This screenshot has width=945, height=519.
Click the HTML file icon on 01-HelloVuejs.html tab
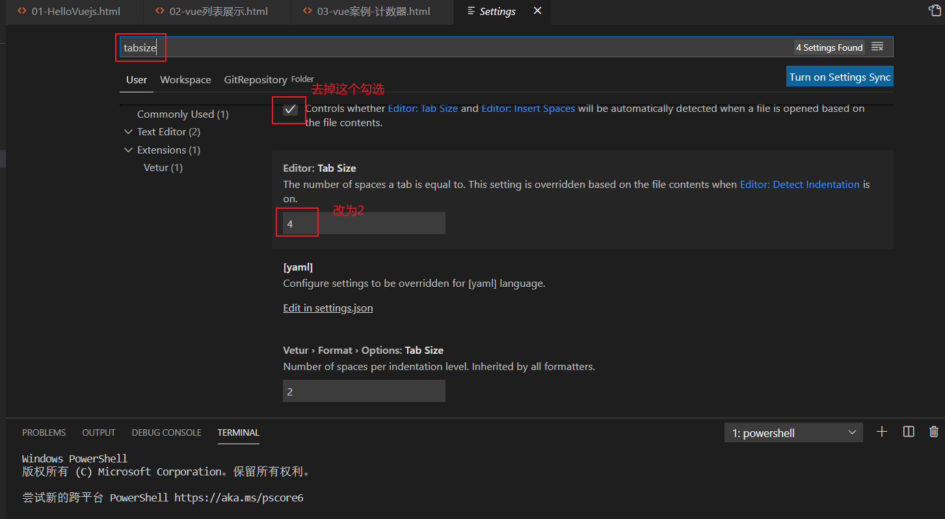pyautogui.click(x=22, y=11)
